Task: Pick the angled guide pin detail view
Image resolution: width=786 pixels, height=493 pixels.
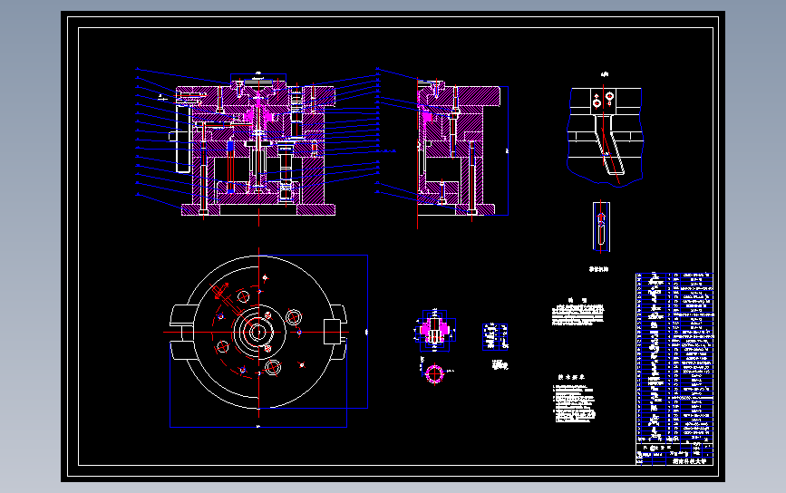Action: point(605,135)
